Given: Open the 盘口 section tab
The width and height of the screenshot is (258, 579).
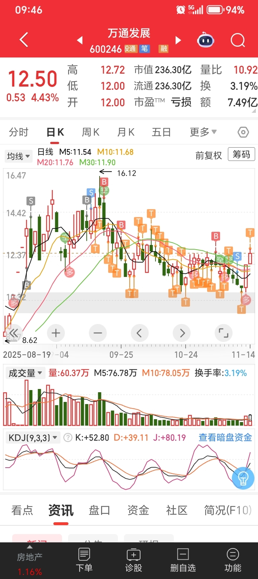Looking at the screenshot, I should pos(99,510).
